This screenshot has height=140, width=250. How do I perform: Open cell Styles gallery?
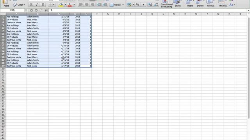[178, 3]
